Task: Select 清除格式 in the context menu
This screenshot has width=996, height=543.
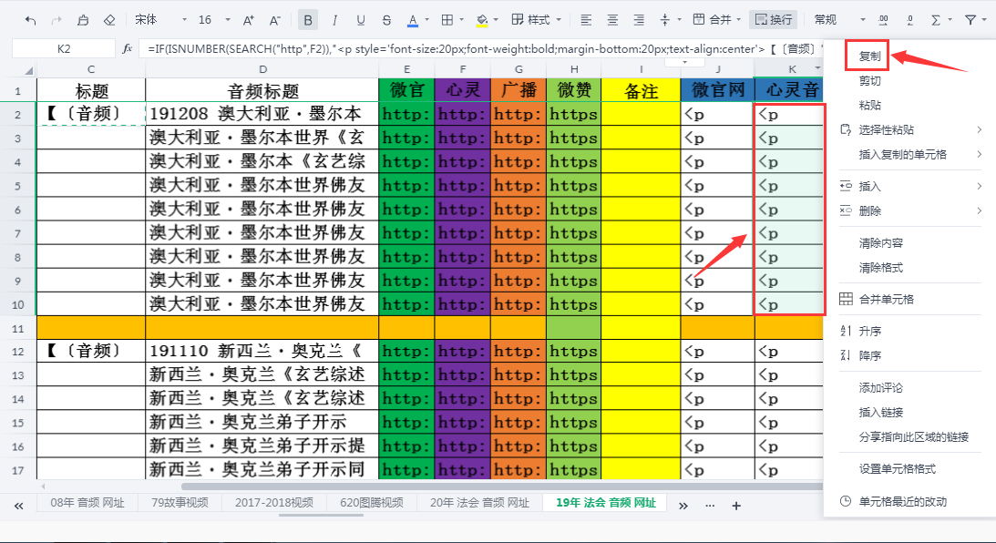Action: (880, 267)
